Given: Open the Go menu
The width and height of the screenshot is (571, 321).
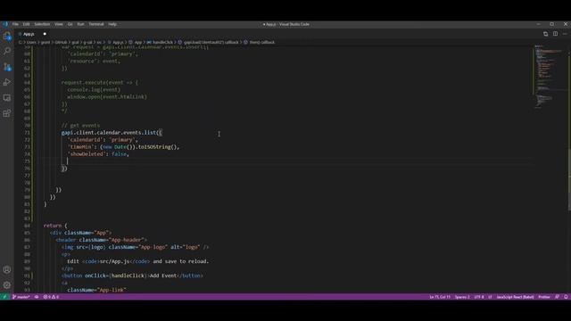Looking at the screenshot, I should pyautogui.click(x=70, y=24).
